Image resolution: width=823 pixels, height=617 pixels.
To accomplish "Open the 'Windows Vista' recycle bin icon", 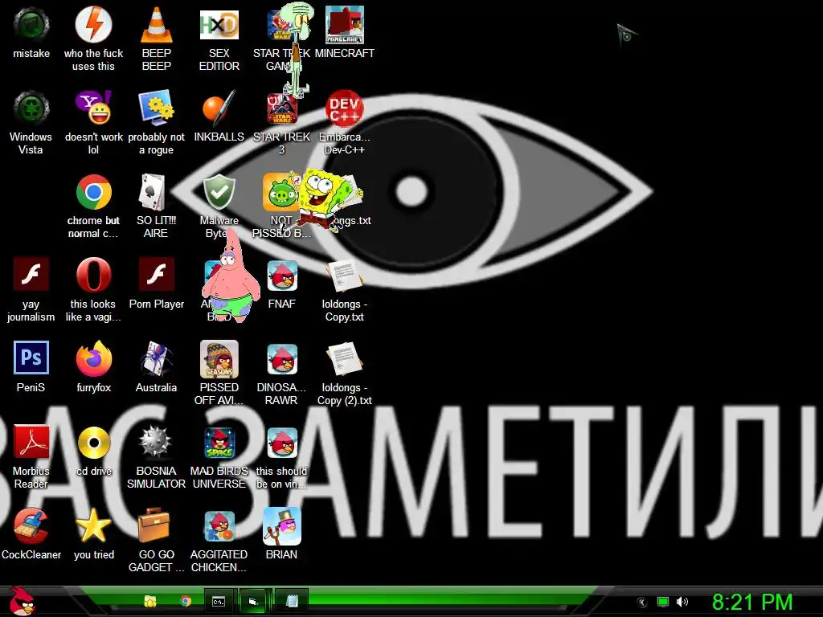I will click(x=31, y=108).
